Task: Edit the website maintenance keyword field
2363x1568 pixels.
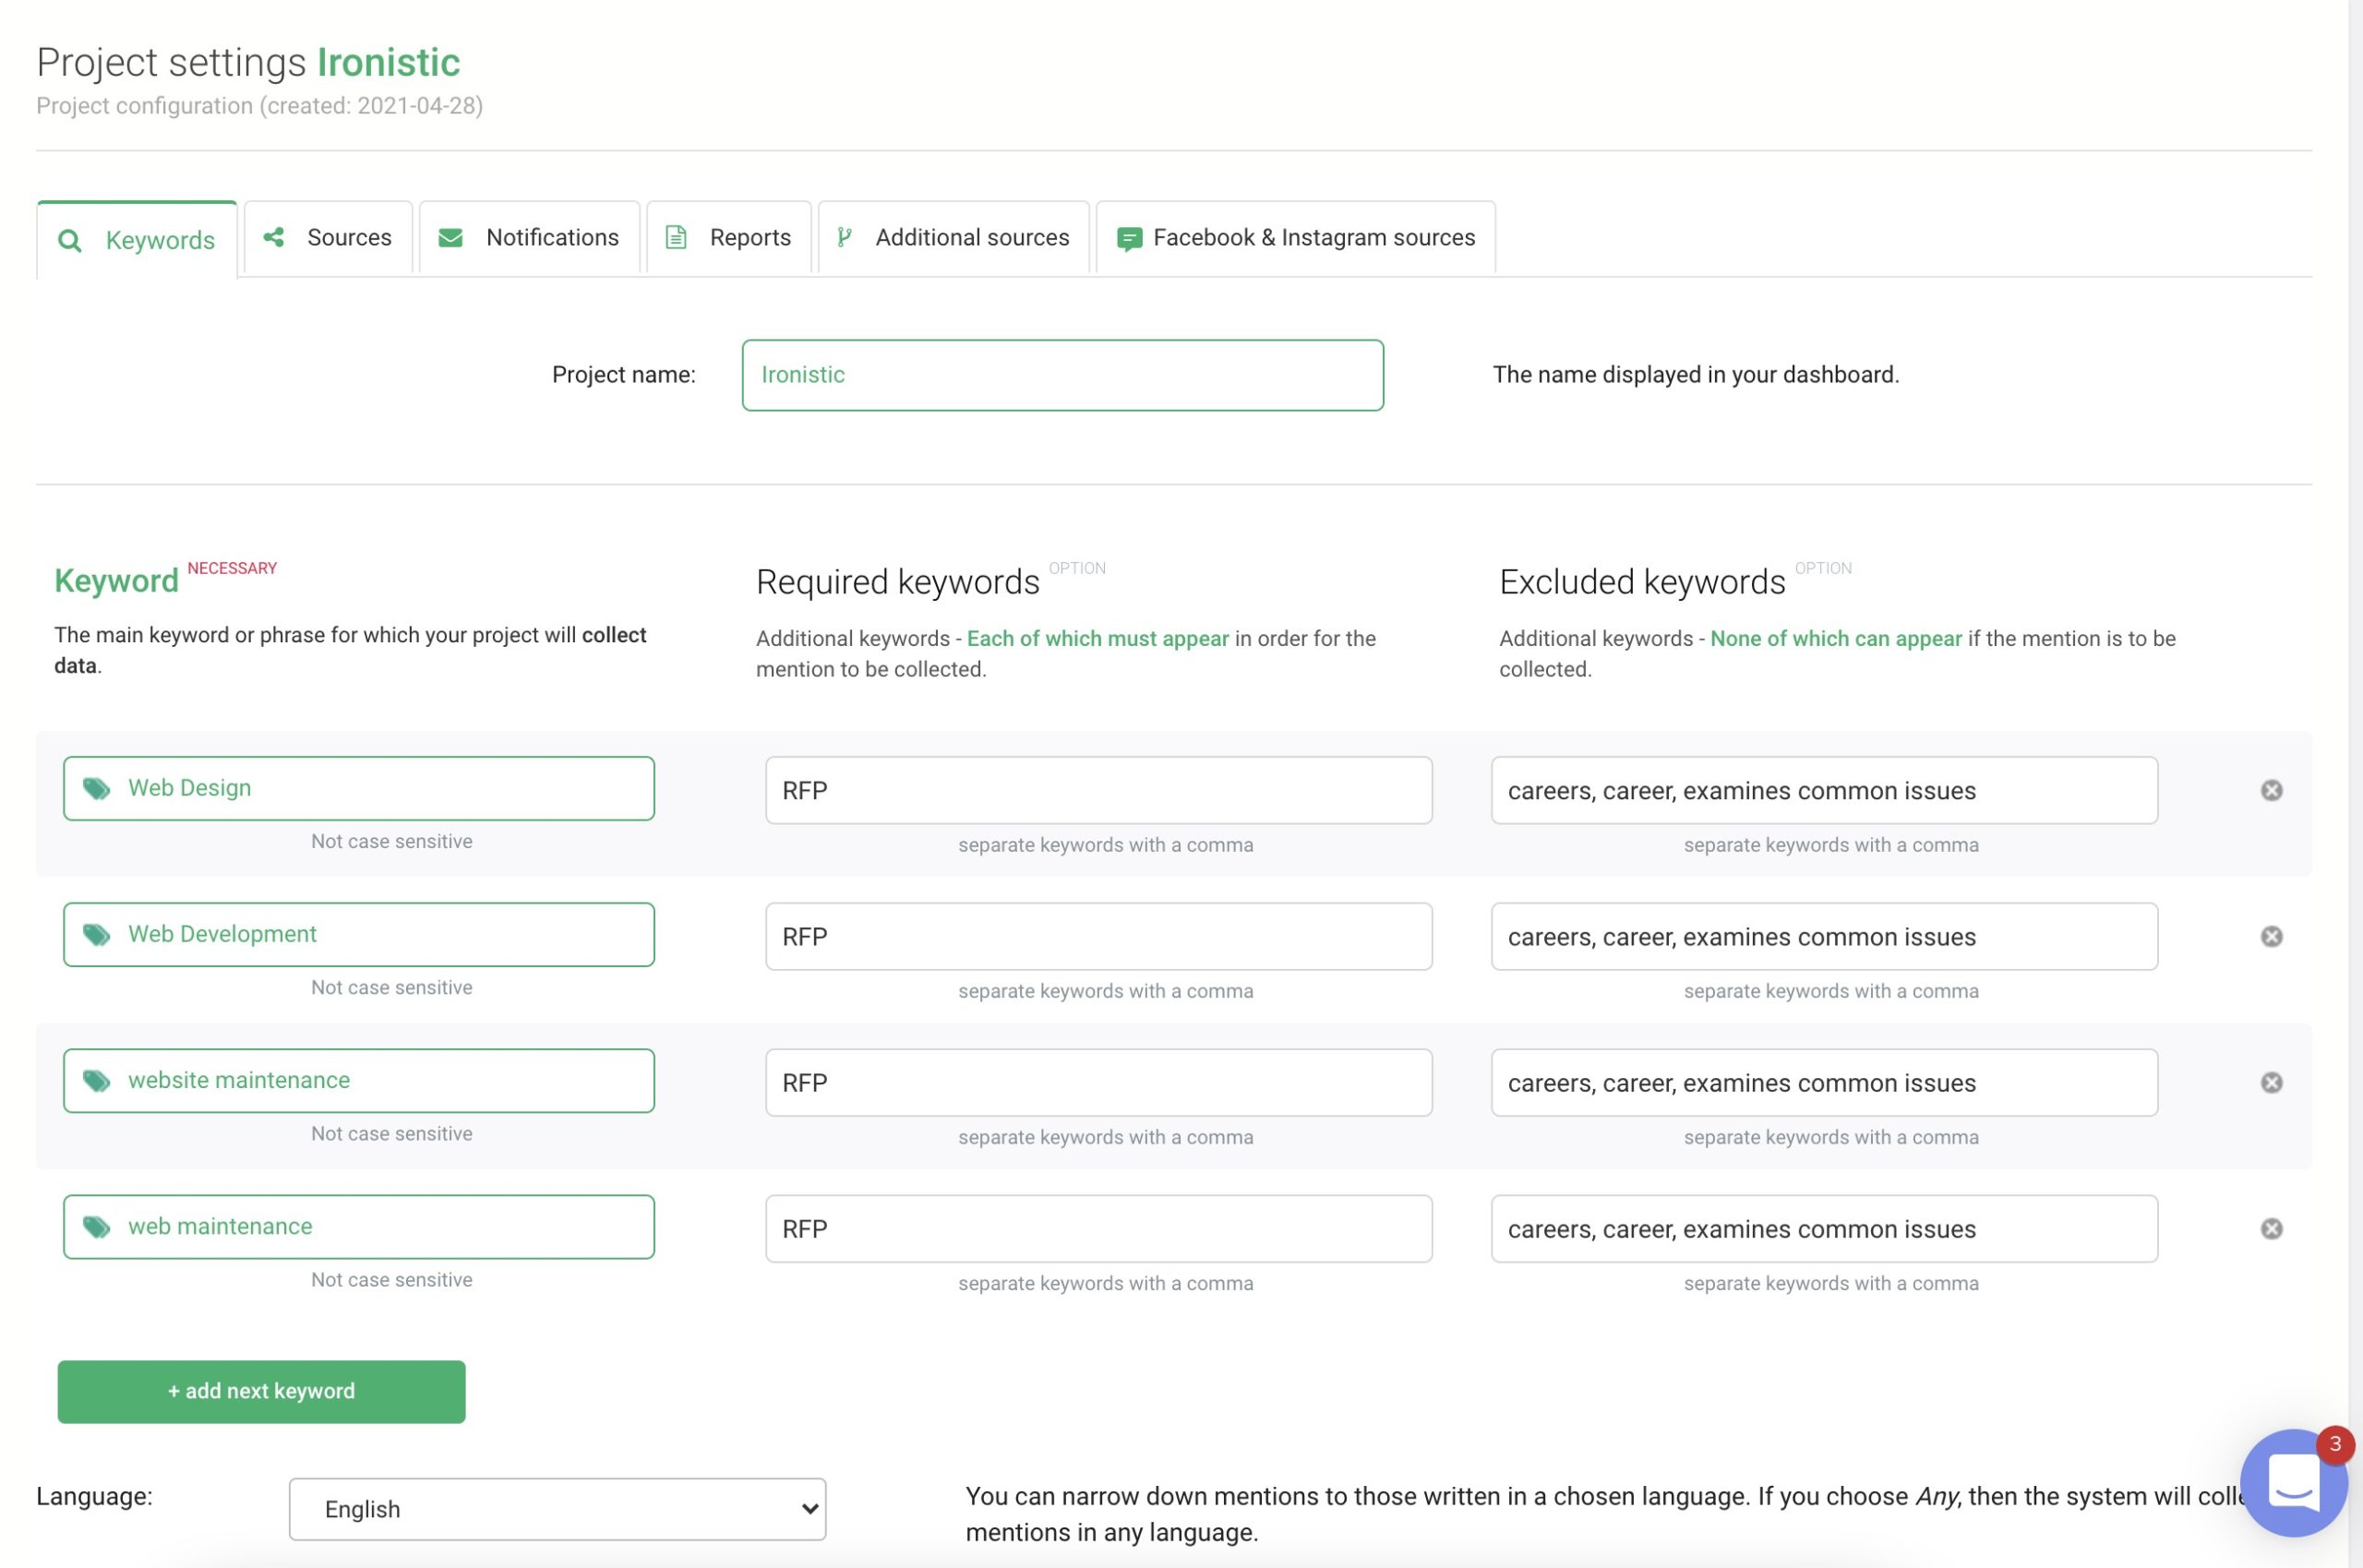Action: [x=358, y=1080]
